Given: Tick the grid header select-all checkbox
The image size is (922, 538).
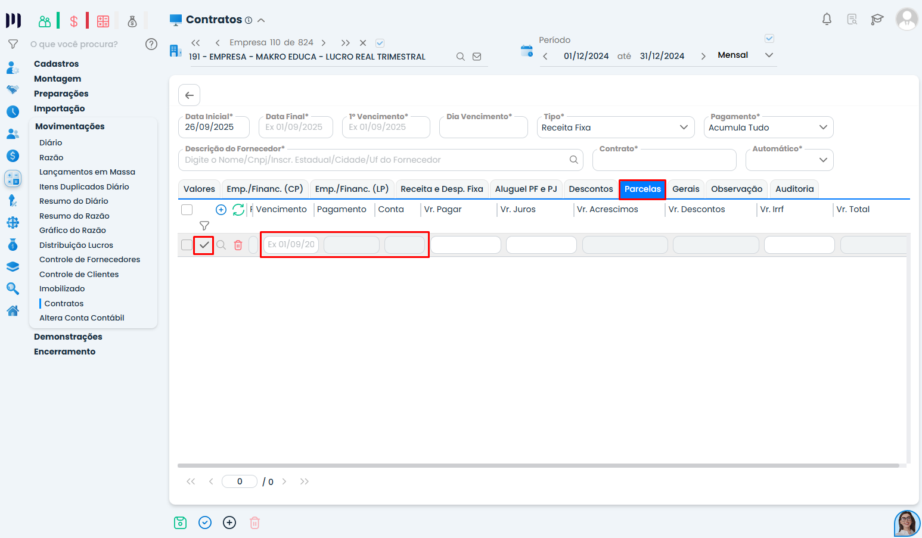Looking at the screenshot, I should (187, 210).
